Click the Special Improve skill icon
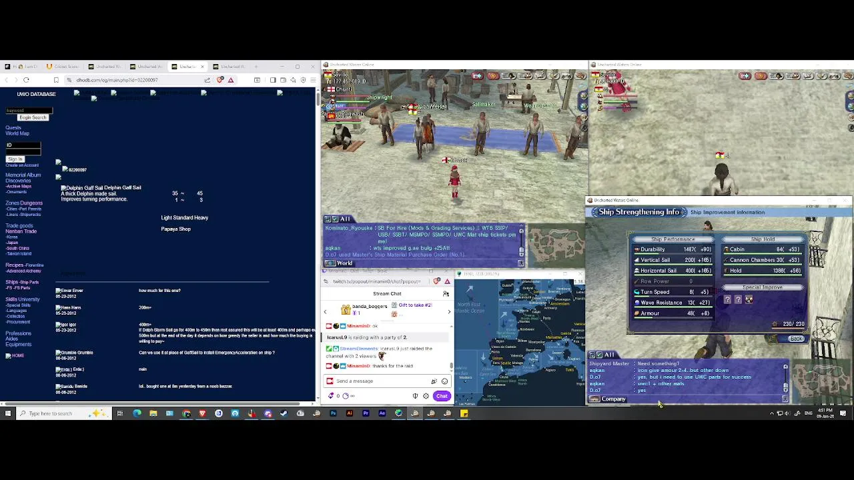 [x=749, y=300]
